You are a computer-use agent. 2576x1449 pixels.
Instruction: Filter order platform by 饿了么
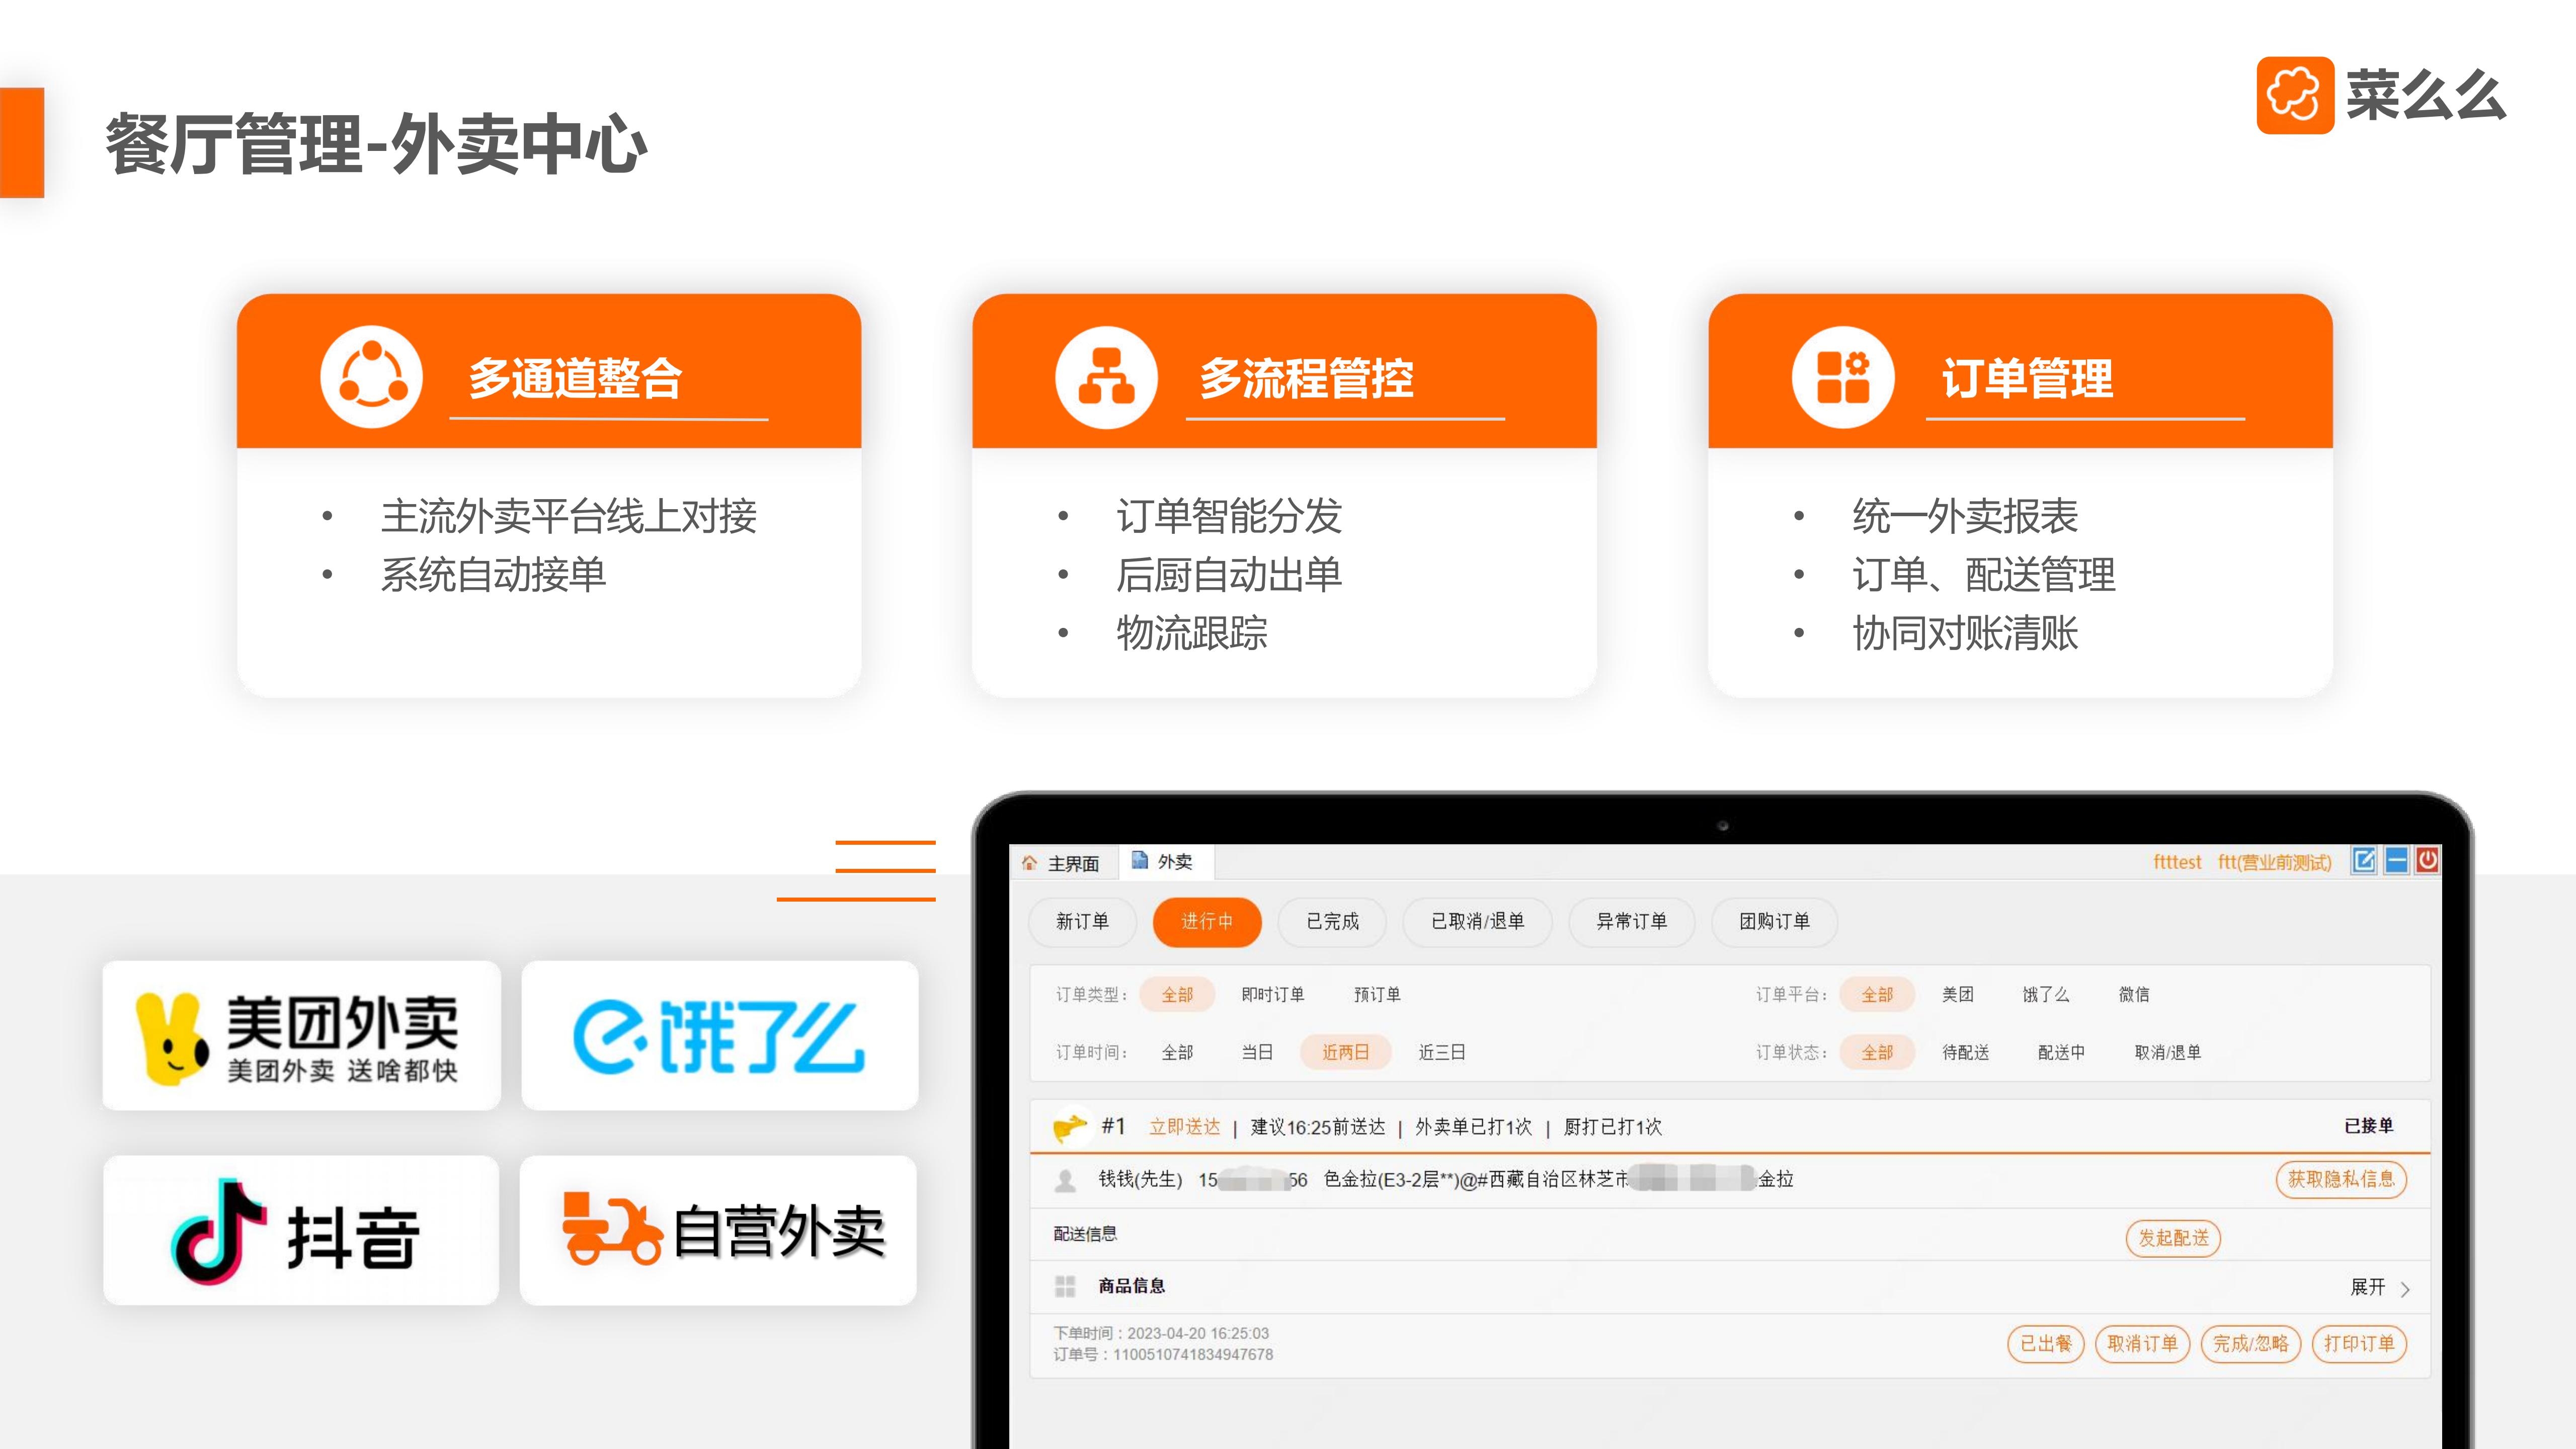[x=2046, y=994]
